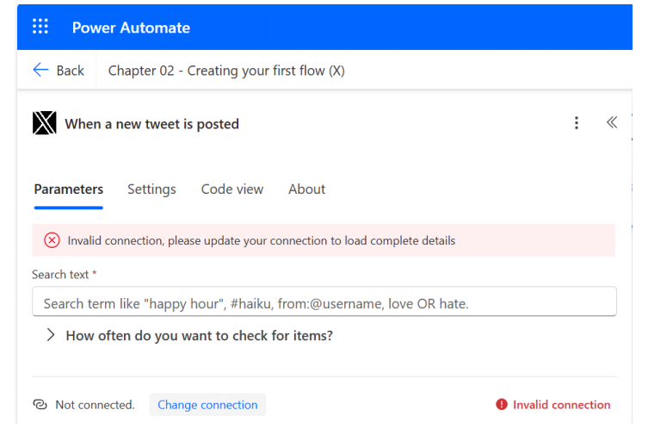Click the Back arrow icon

point(40,70)
